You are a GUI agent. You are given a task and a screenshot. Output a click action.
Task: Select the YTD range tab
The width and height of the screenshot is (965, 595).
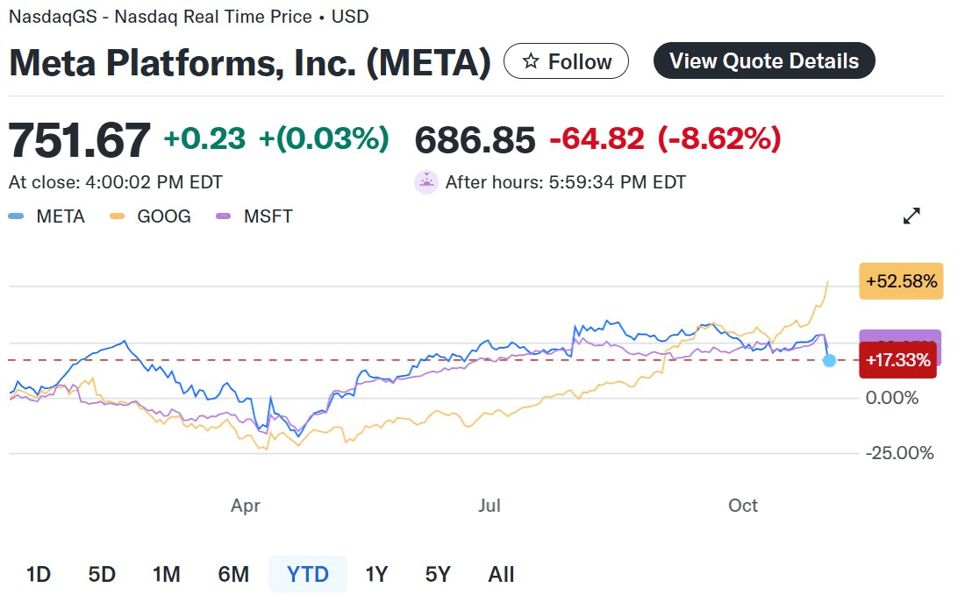point(308,575)
